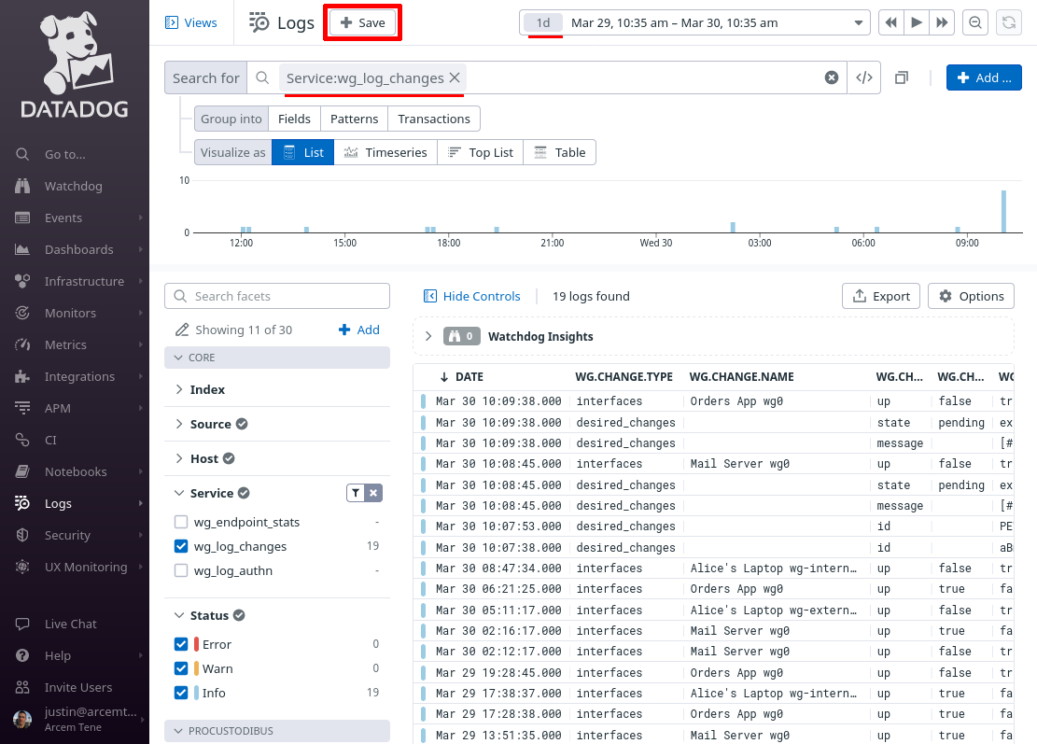The height and width of the screenshot is (744, 1037).
Task: Check the wg_log_authn service
Action: pos(180,570)
